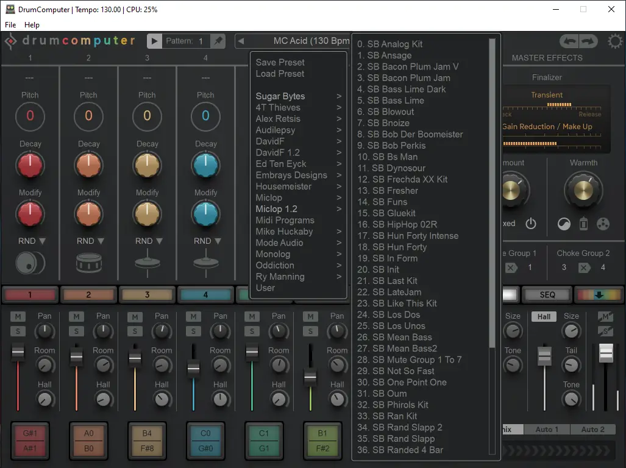Expand the Miclop 1.2 preset submenu
The width and height of the screenshot is (626, 468).
[x=298, y=209]
